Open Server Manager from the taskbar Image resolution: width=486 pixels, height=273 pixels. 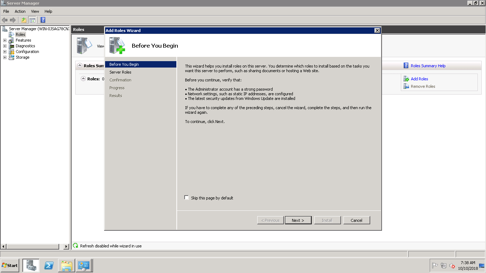coord(31,265)
